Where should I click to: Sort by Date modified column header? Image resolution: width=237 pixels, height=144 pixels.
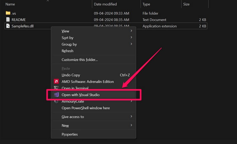105,4
